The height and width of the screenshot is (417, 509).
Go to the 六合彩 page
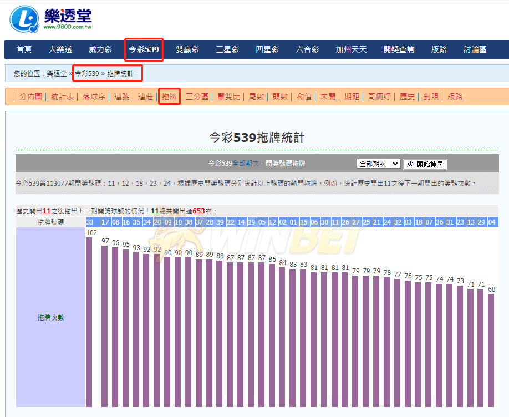[x=307, y=49]
